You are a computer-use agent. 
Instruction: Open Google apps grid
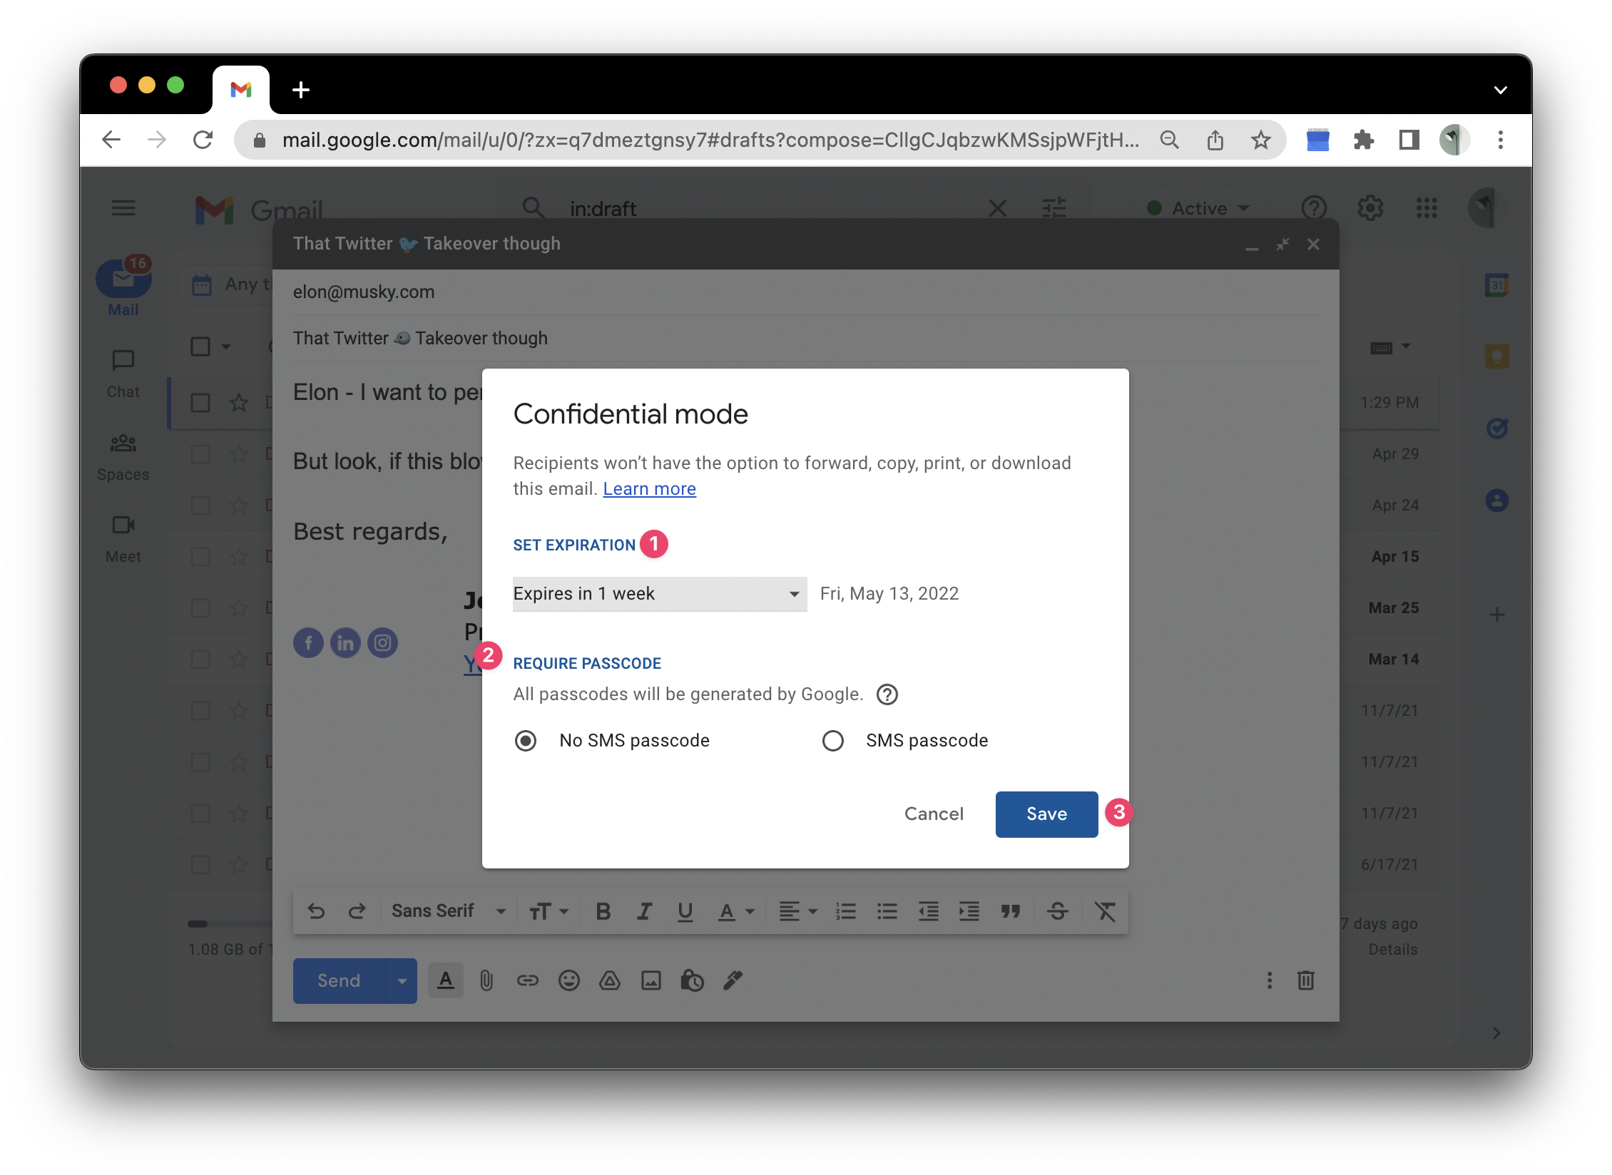pyautogui.click(x=1427, y=209)
